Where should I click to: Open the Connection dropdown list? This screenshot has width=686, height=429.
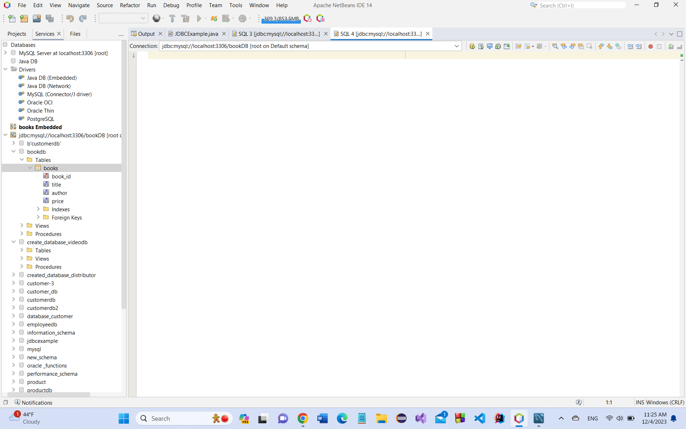(x=456, y=46)
